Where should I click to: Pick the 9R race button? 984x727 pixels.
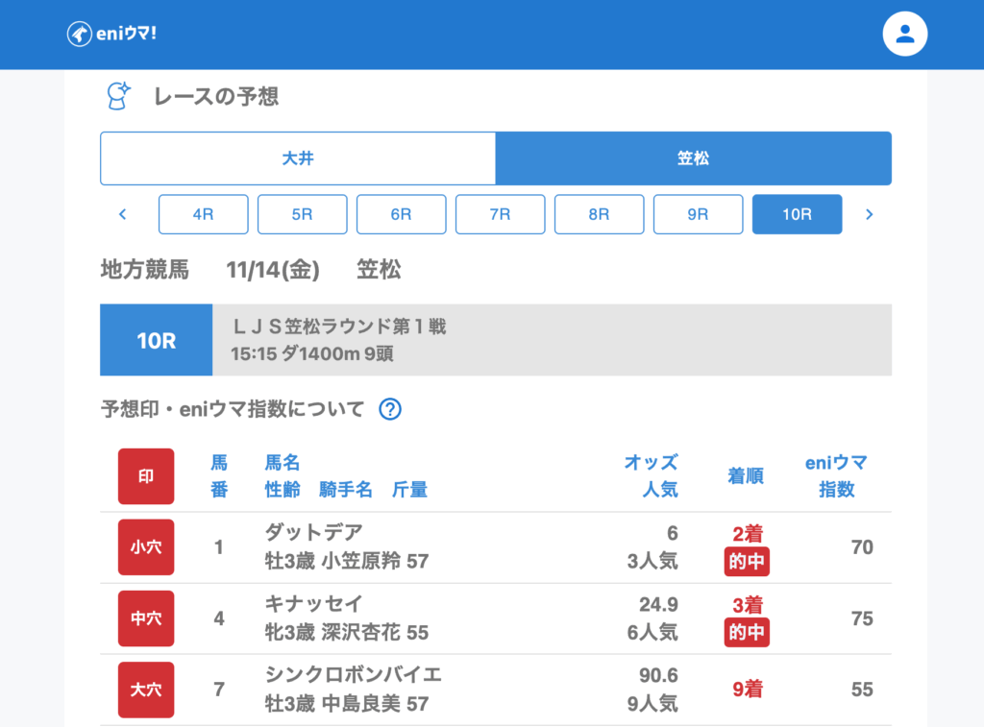(698, 214)
